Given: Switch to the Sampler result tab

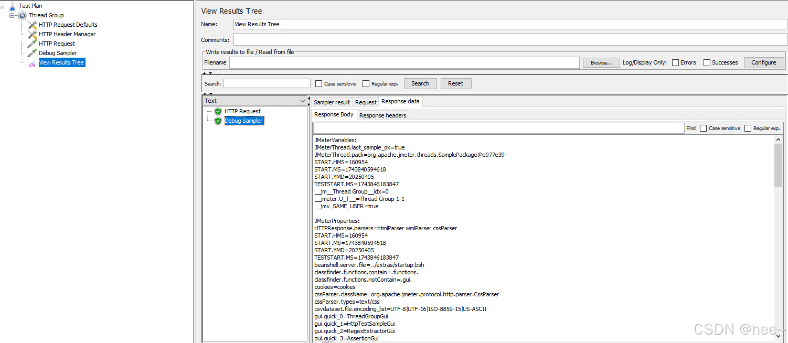Looking at the screenshot, I should pyautogui.click(x=332, y=102).
